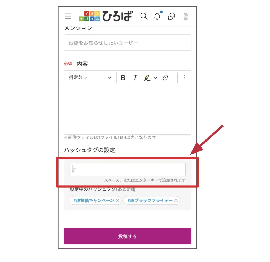Toggle italic formatting
Screen dimensions: 270x262
135,78
